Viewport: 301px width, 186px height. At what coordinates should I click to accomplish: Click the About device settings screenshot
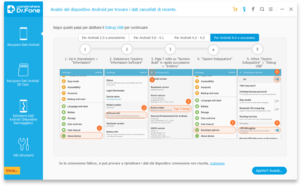[82, 104]
